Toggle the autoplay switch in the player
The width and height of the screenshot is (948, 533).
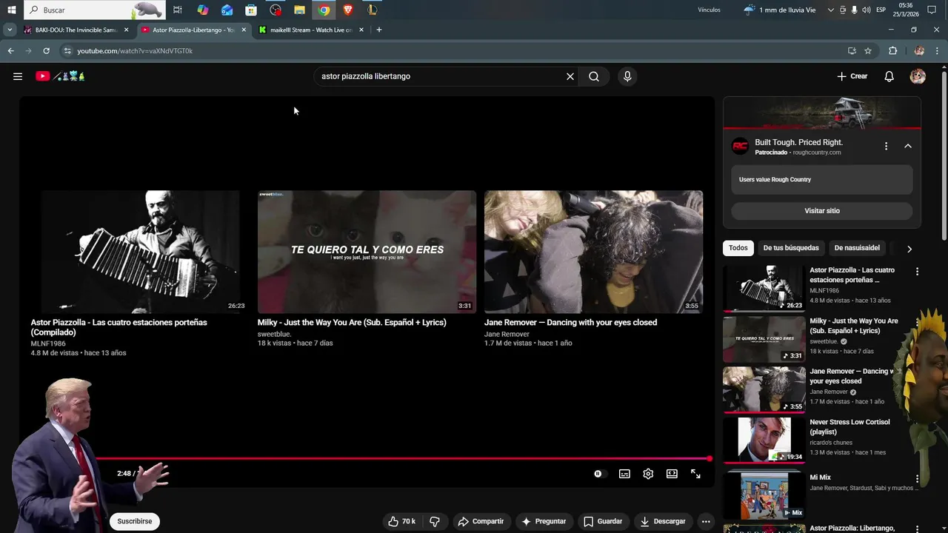[x=599, y=474]
